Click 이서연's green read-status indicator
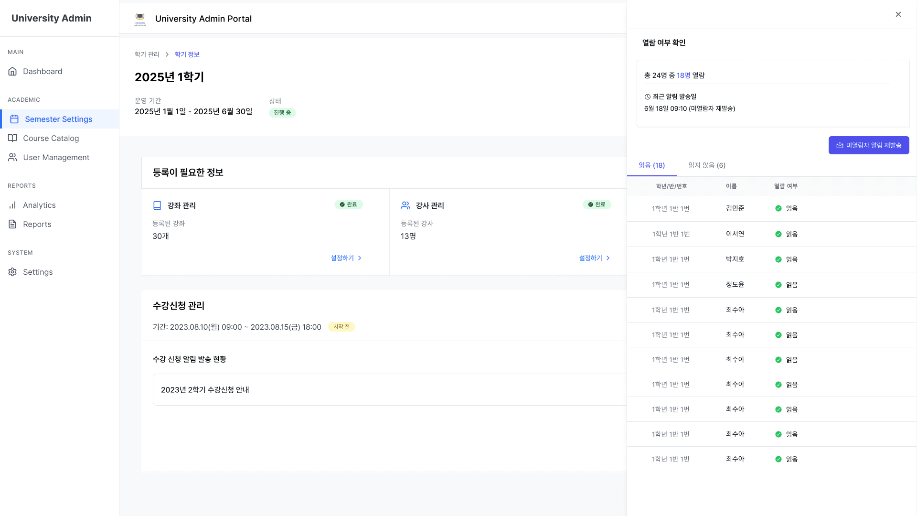This screenshot has height=516, width=917. (778, 234)
